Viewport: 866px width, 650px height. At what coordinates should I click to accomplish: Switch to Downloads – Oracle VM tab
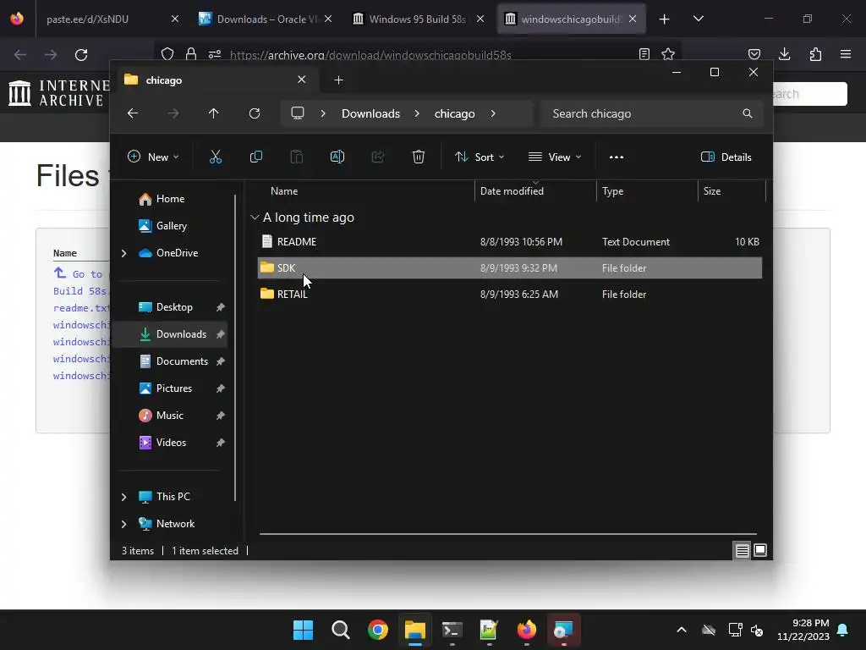(265, 19)
